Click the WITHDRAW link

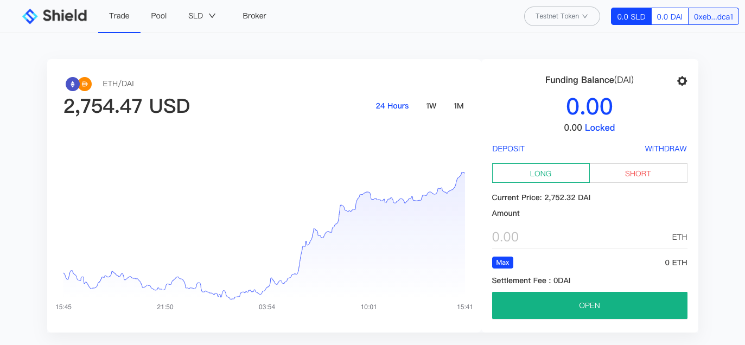pos(665,149)
